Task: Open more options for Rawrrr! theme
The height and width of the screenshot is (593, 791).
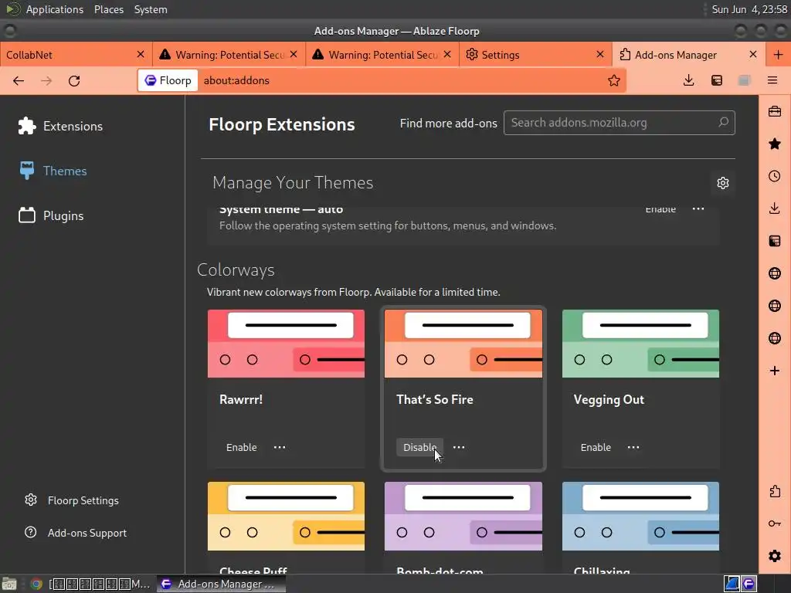Action: [280, 447]
